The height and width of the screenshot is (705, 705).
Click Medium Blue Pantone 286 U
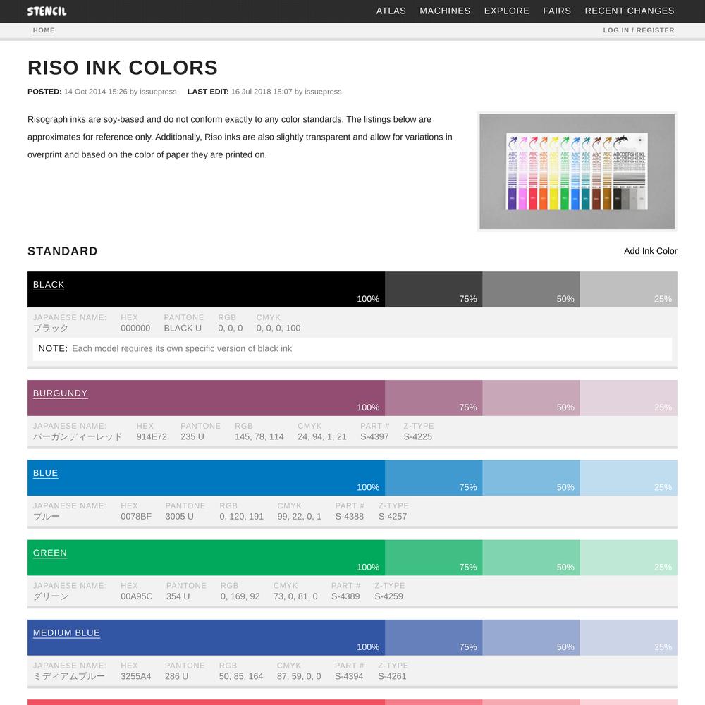177,676
